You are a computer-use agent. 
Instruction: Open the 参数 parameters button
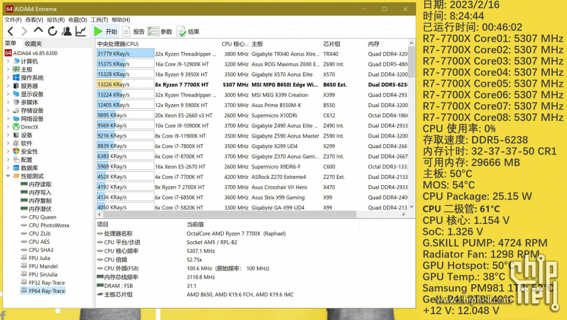point(160,31)
